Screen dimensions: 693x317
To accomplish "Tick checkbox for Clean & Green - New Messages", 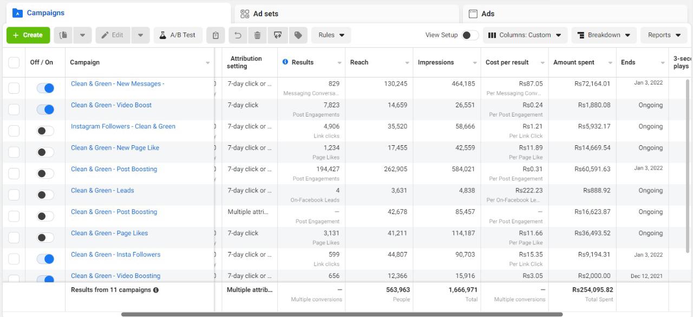I will (14, 88).
